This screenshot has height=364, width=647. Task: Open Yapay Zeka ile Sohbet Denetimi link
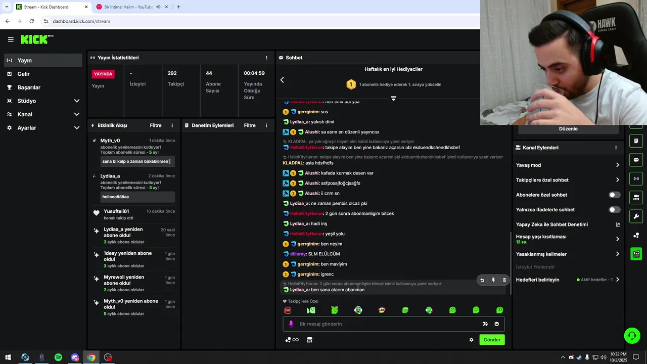pos(568,224)
